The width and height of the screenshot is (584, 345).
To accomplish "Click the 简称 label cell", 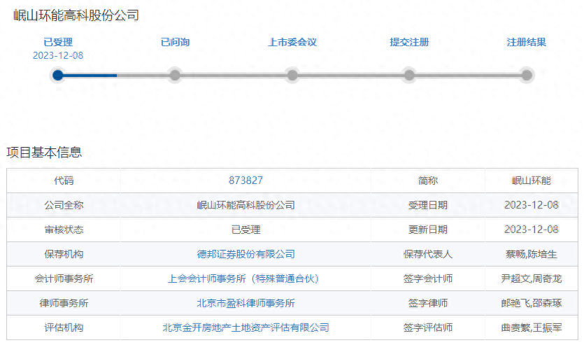I will click(x=428, y=181).
